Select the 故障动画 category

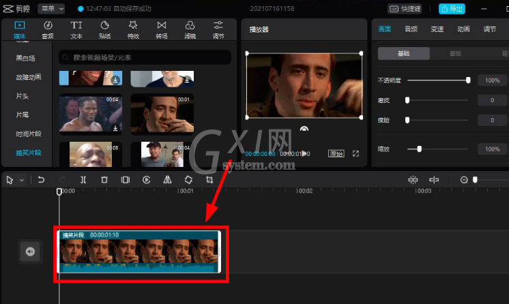(29, 77)
